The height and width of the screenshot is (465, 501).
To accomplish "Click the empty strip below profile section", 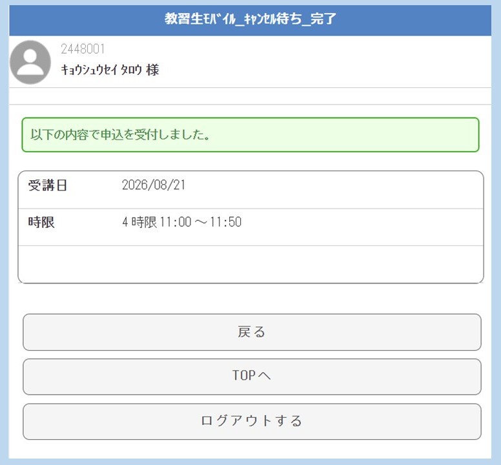I will tap(251, 96).
